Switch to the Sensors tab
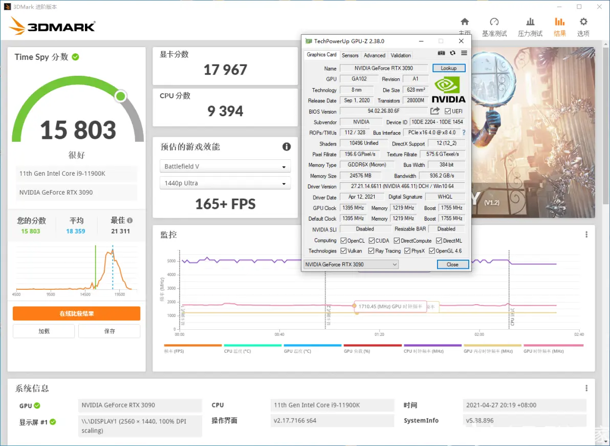Viewport: 610px width, 446px height. (x=350, y=56)
